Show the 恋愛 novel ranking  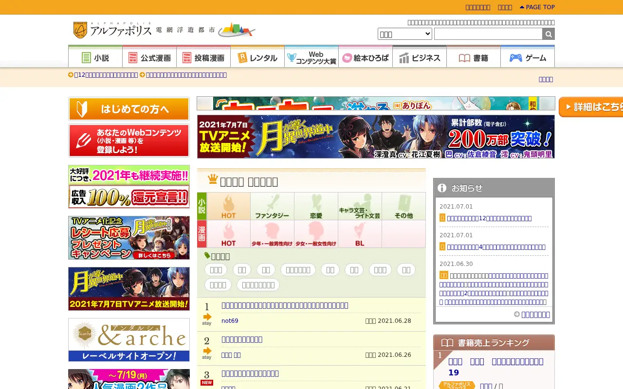coord(316,206)
